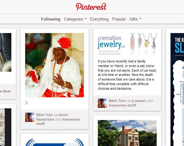The image size is (184, 146).
Task: Open the Categories menu label
Action: click(74, 19)
